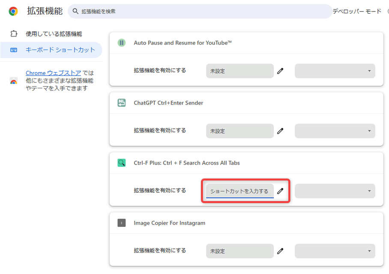The height and width of the screenshot is (274, 389).
Task: Click the puzzle piece extensions icon
Action: click(14, 33)
